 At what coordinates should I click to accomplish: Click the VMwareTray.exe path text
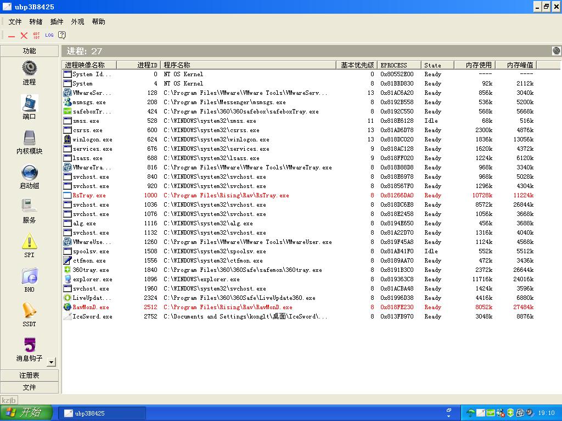248,167
